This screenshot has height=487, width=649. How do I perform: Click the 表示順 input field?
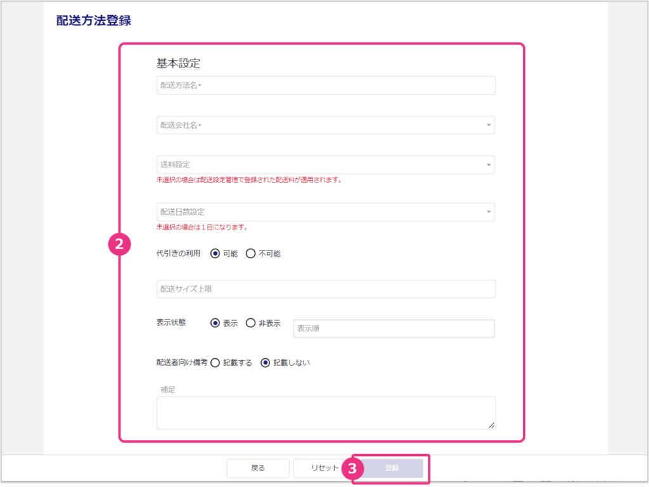click(x=394, y=328)
